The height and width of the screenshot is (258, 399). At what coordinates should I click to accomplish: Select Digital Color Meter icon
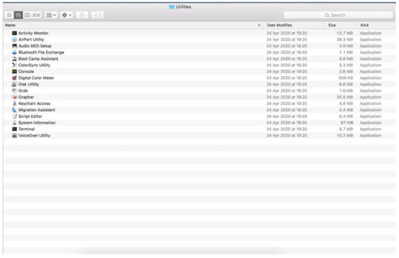point(14,78)
